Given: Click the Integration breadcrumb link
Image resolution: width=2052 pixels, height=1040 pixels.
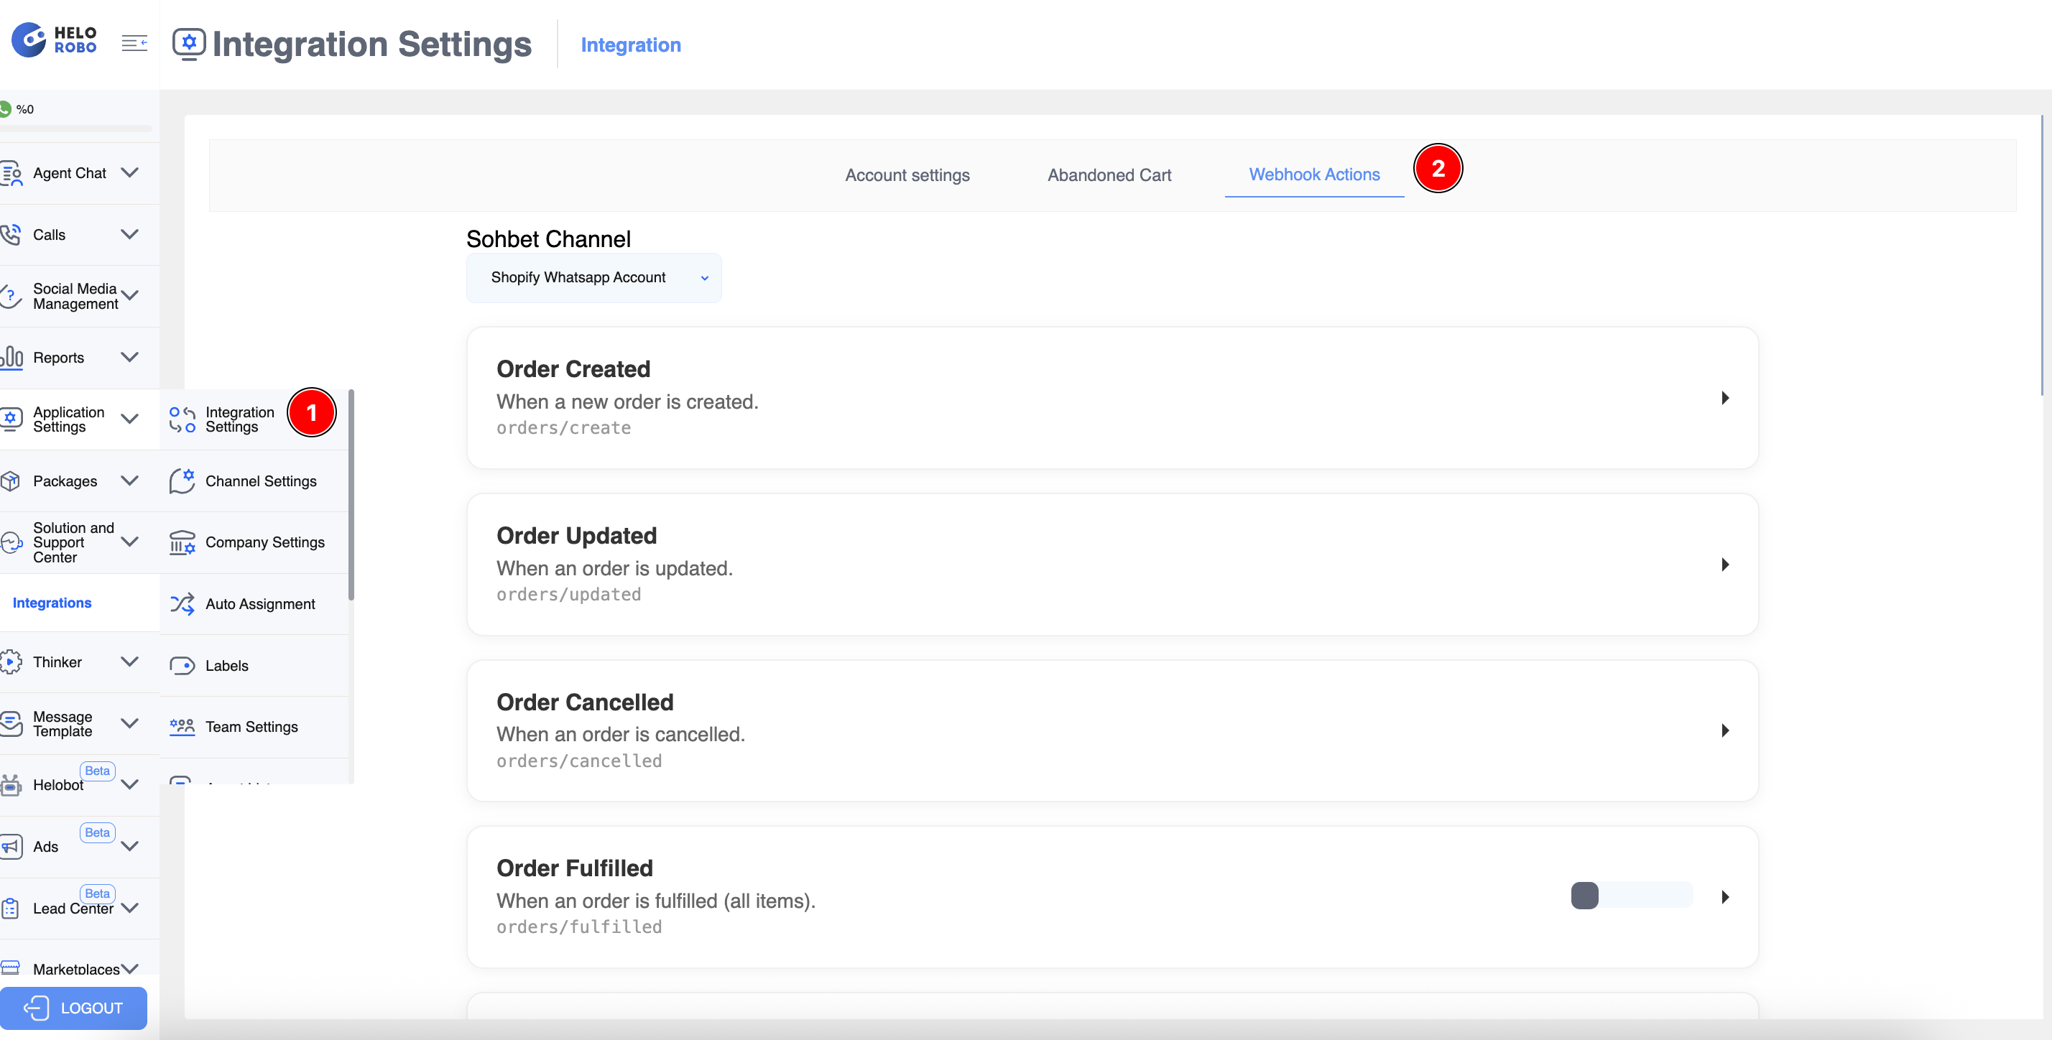Looking at the screenshot, I should [x=631, y=45].
